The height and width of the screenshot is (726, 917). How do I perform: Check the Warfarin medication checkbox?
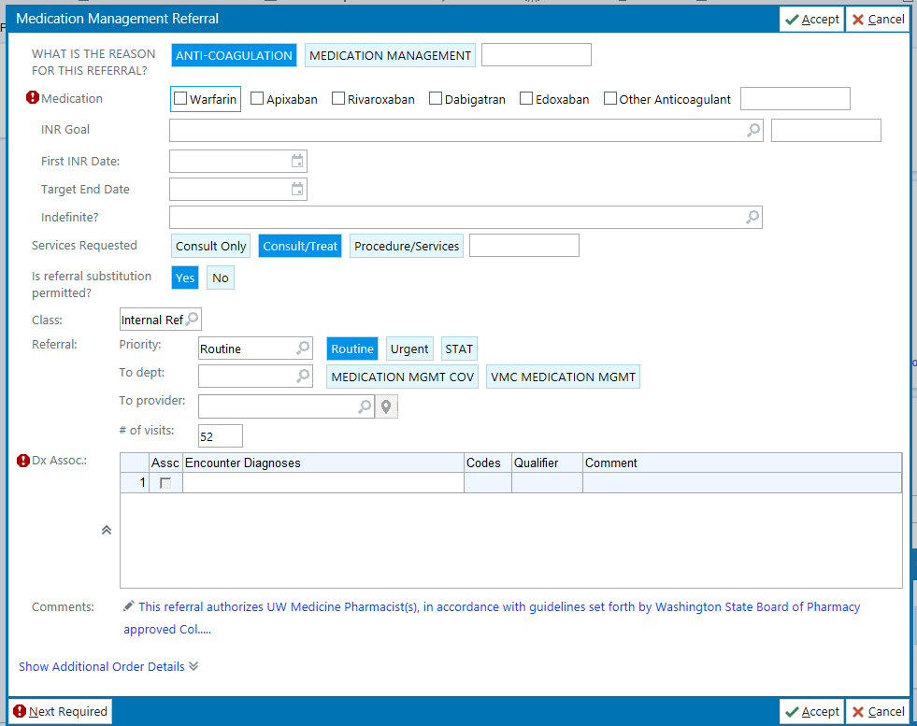(181, 99)
